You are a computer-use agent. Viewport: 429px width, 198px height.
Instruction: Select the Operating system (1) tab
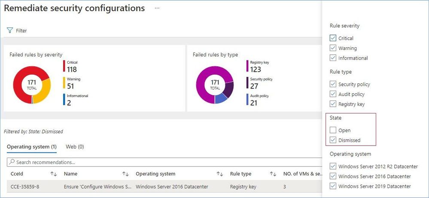pyautogui.click(x=32, y=147)
